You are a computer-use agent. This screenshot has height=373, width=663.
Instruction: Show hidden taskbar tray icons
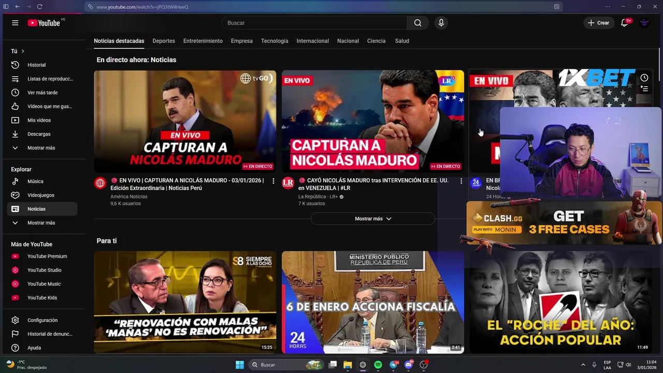click(583, 365)
